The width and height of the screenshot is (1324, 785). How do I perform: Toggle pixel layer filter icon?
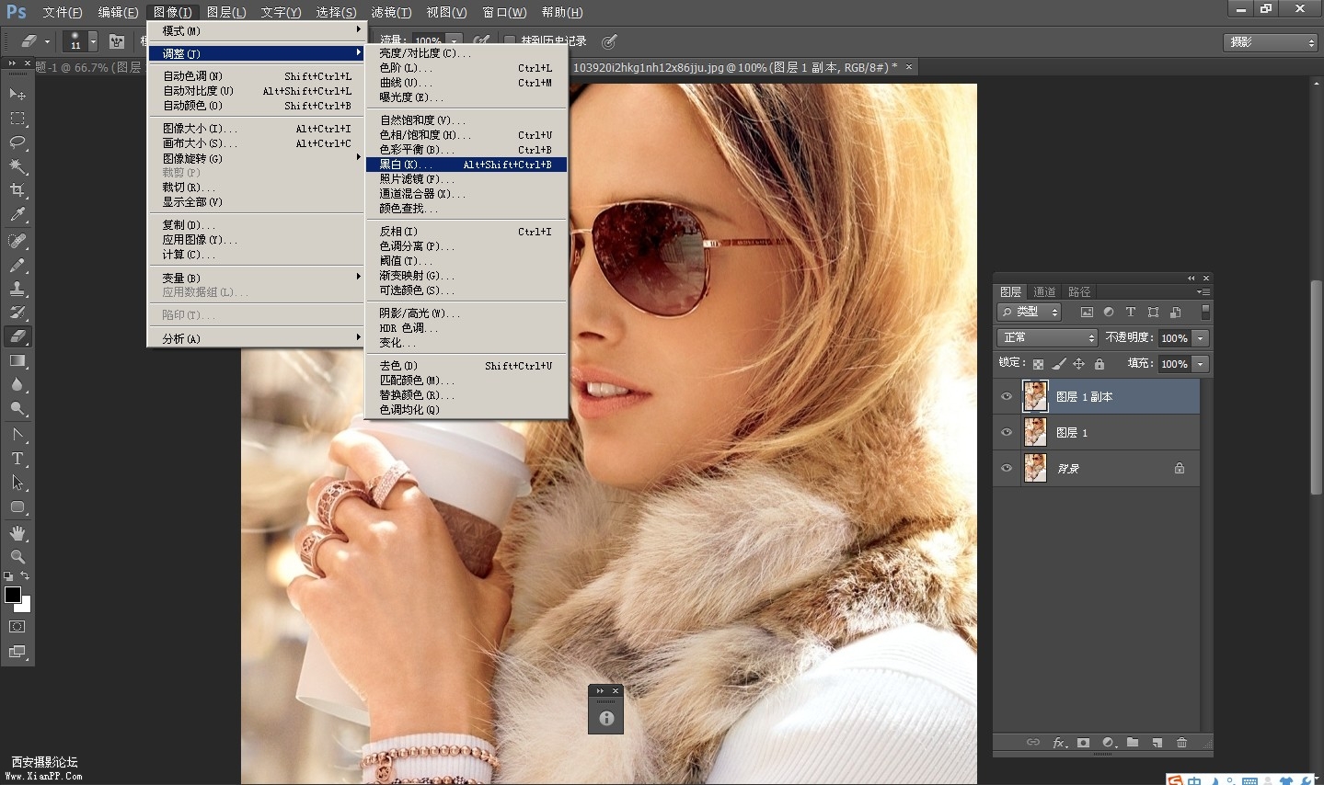[x=1087, y=313]
